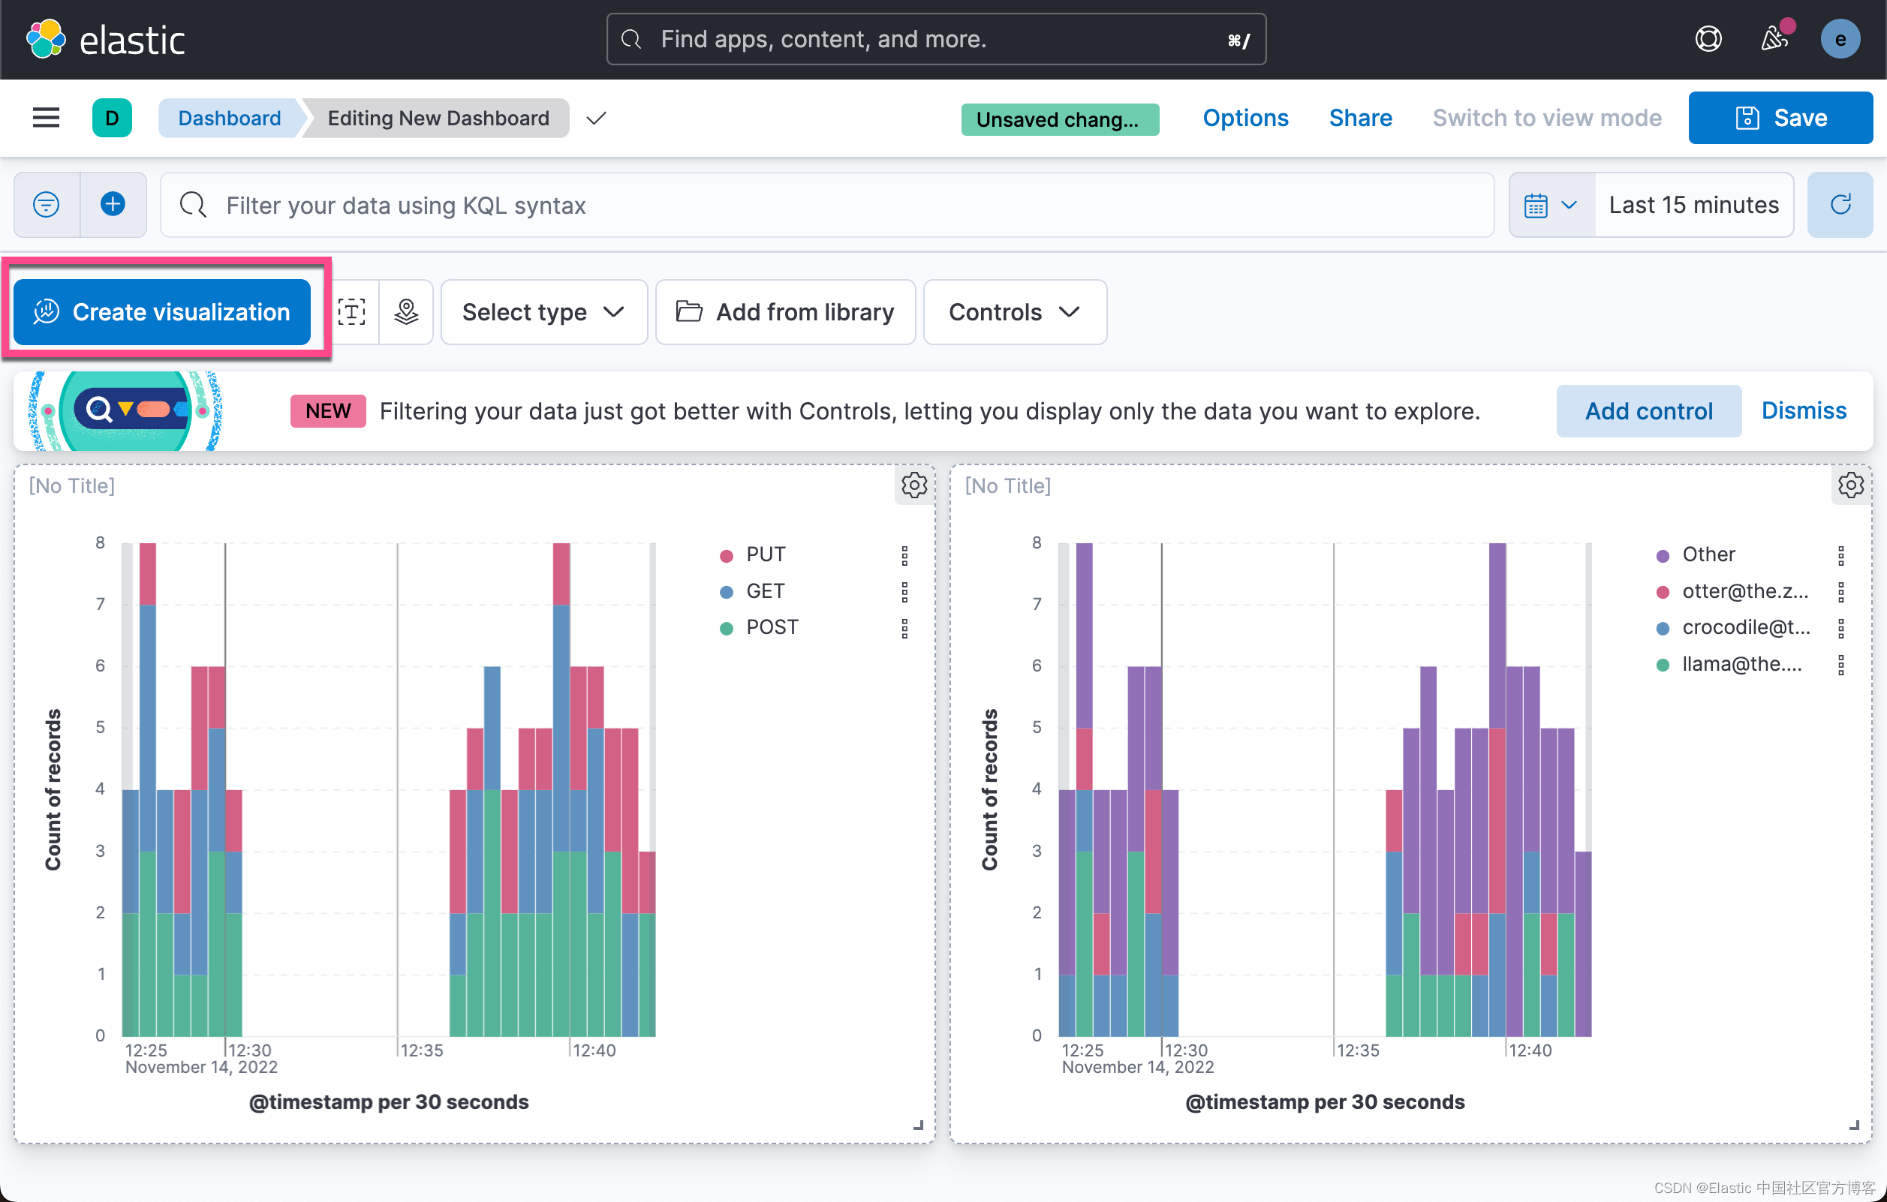The height and width of the screenshot is (1202, 1887).
Task: Open the hamburger navigation menu
Action: pos(46,118)
